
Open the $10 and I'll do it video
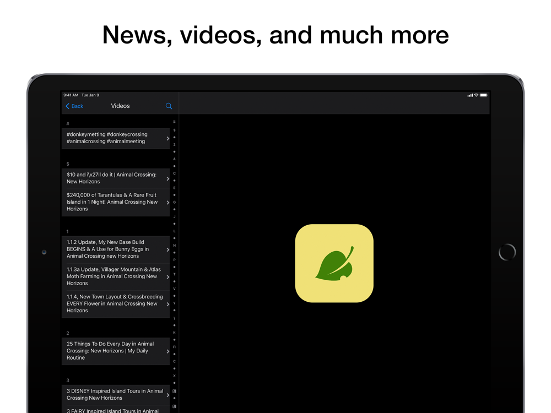click(116, 178)
